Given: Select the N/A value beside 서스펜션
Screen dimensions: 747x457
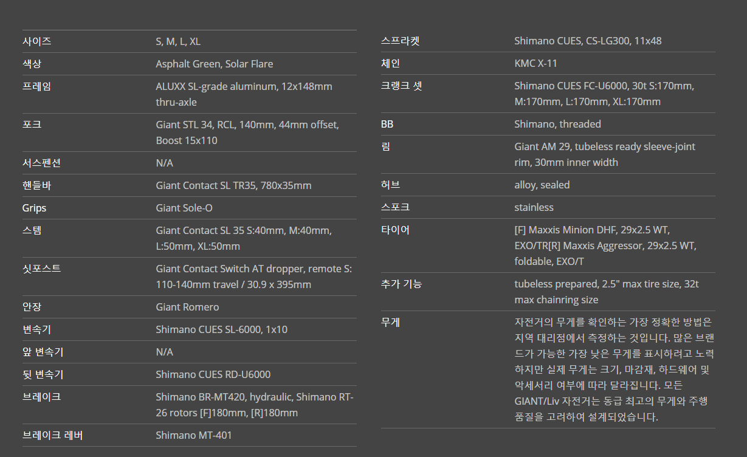Looking at the screenshot, I should point(165,163).
